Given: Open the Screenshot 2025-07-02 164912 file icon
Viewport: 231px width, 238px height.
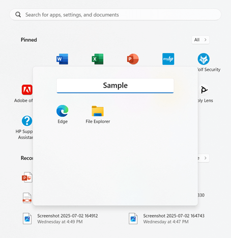Looking at the screenshot, I should pos(27,219).
